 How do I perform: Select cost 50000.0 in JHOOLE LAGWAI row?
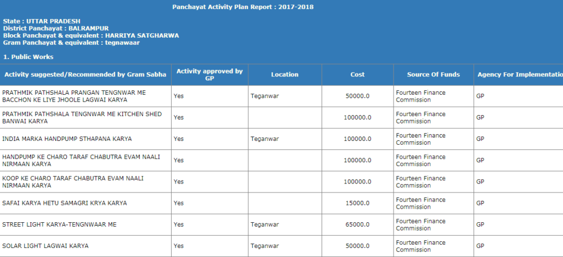(358, 96)
